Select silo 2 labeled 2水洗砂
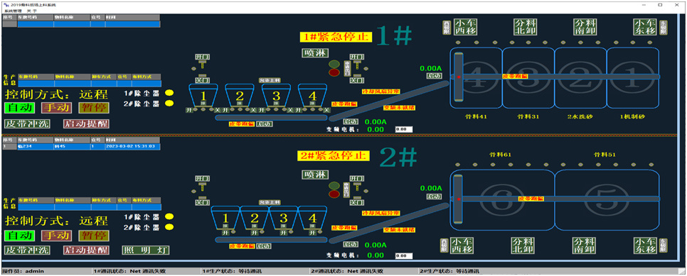This screenshot has height=276, width=687. 580,78
